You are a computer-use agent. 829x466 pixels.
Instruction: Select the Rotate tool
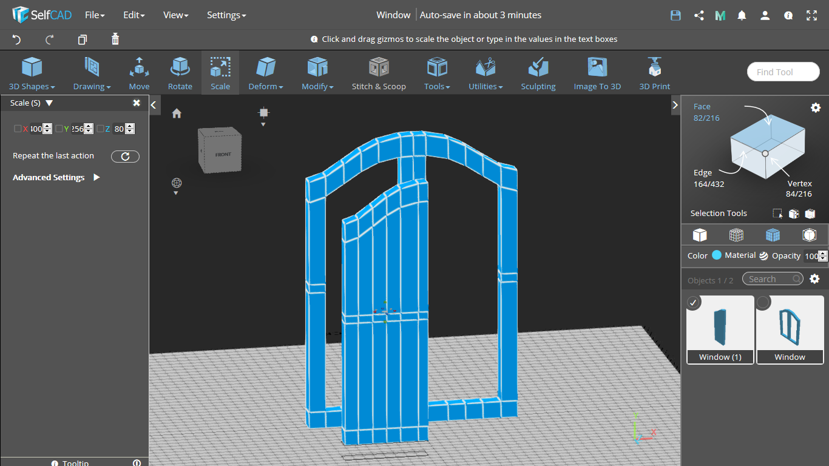click(x=180, y=73)
